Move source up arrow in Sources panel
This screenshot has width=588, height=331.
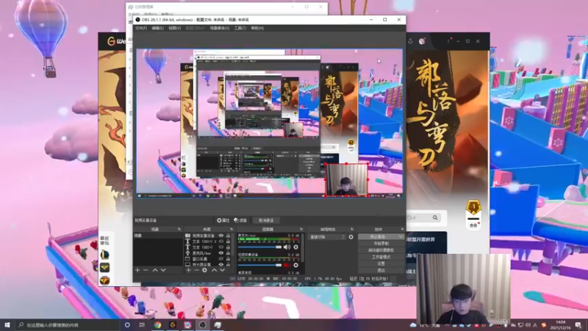pyautogui.click(x=214, y=270)
